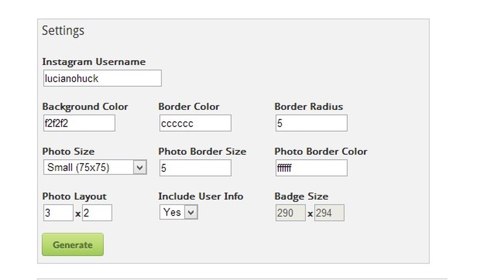This screenshot has width=480, height=280.
Task: Click the Photo Border Size field
Action: click(195, 168)
